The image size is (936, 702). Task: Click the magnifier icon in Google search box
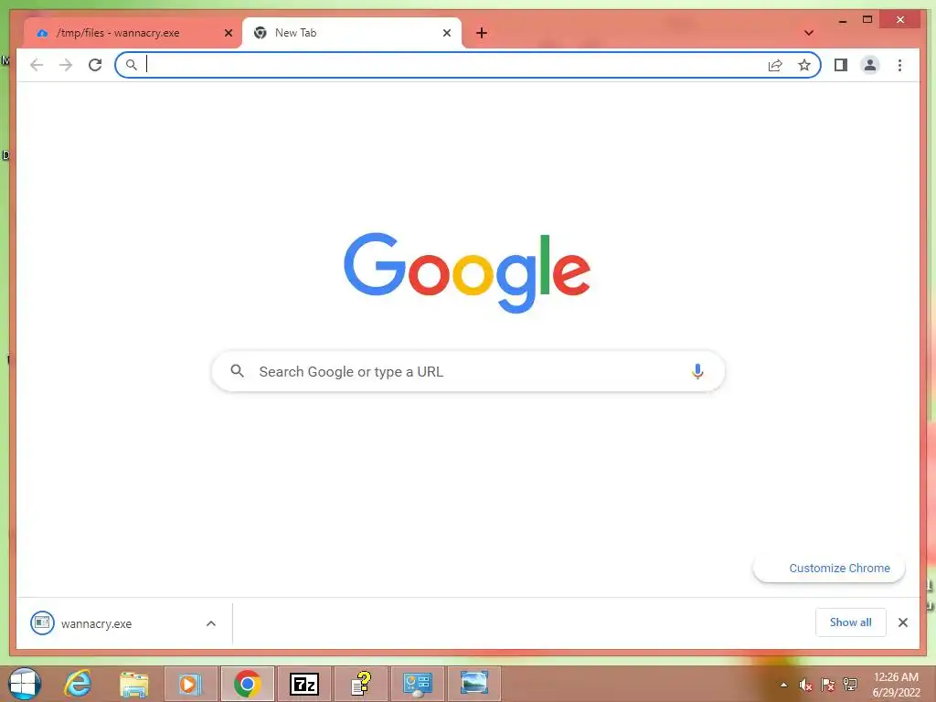click(x=237, y=371)
